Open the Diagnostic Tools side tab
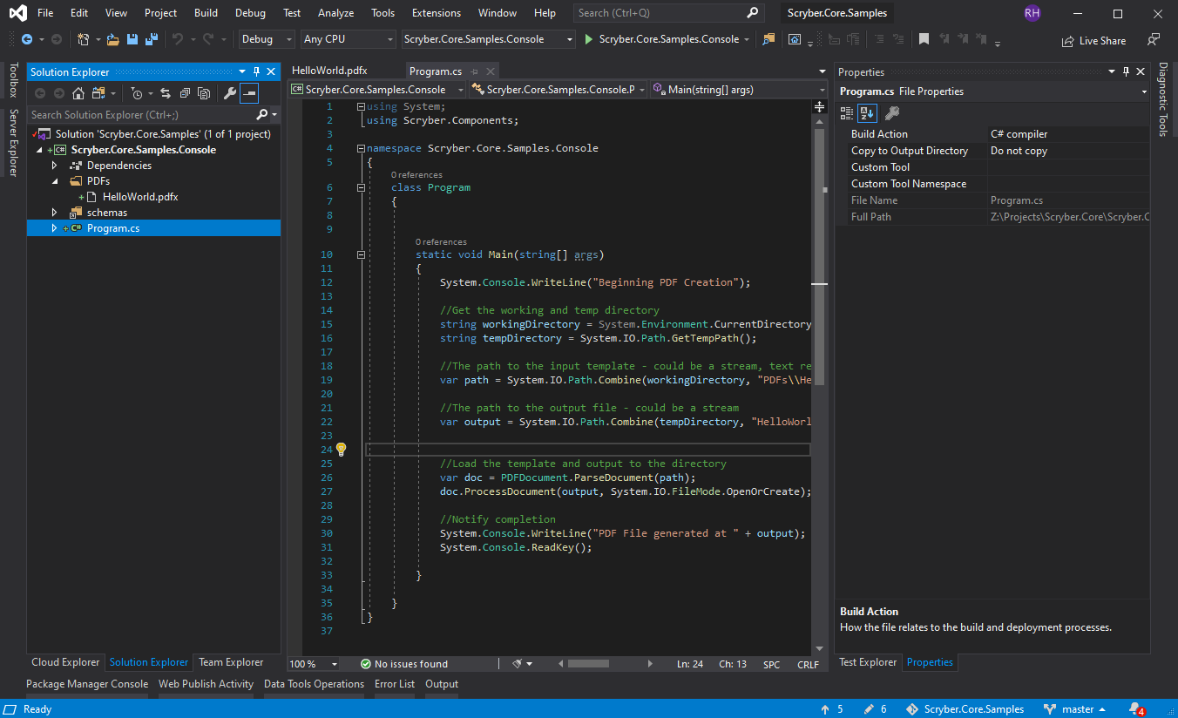Image resolution: width=1178 pixels, height=718 pixels. tap(1163, 99)
